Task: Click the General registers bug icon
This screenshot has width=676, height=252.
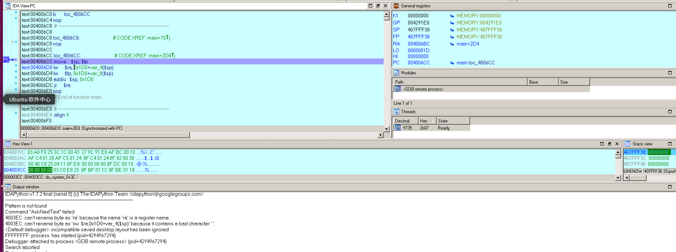Action: point(396,6)
